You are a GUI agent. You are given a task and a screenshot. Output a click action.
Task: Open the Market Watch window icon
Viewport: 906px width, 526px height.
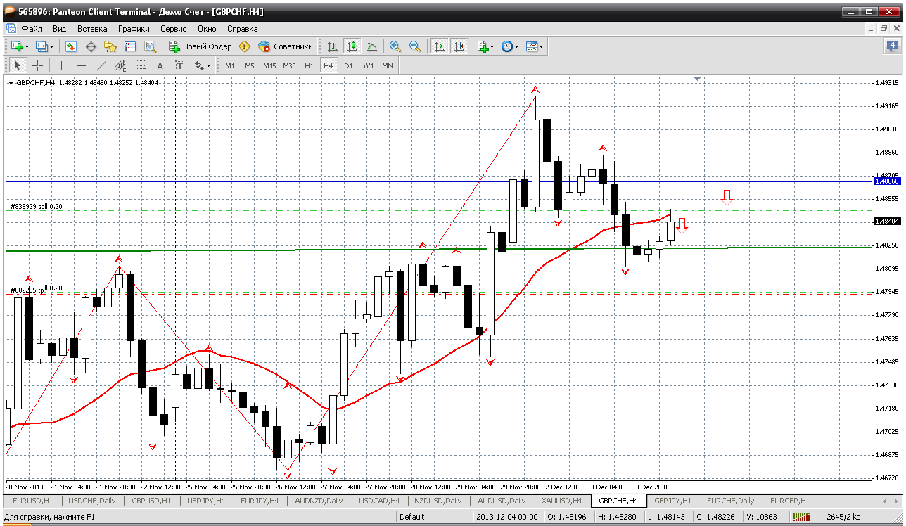point(71,46)
